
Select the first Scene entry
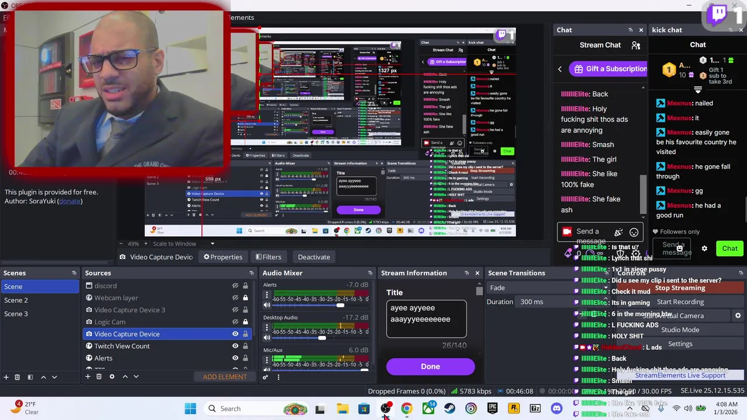(x=40, y=286)
